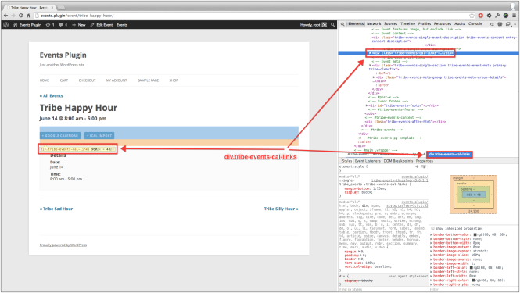Activate the DevTools inspect element magnifier
This screenshot has height=293, width=520.
[342, 24]
